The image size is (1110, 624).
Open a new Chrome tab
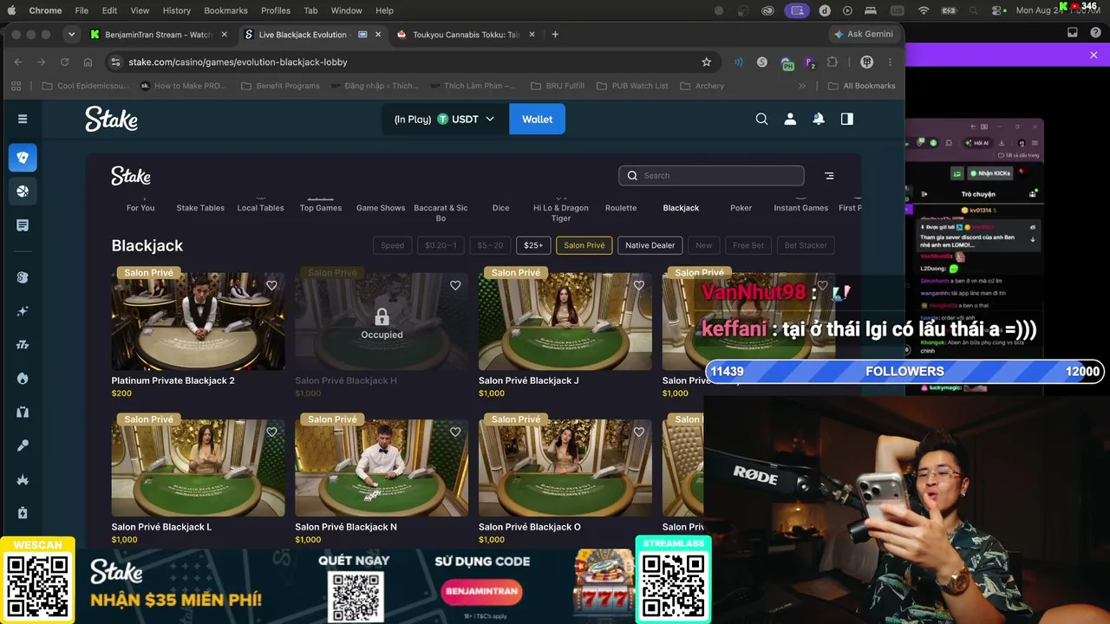pos(555,35)
